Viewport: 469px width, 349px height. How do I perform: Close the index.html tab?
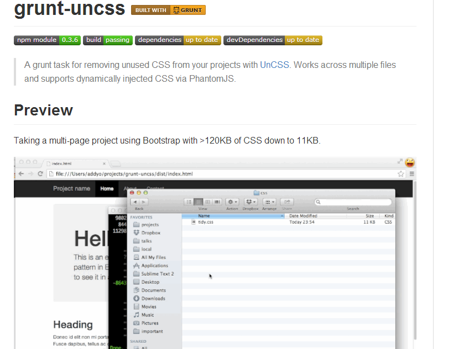pyautogui.click(x=104, y=163)
